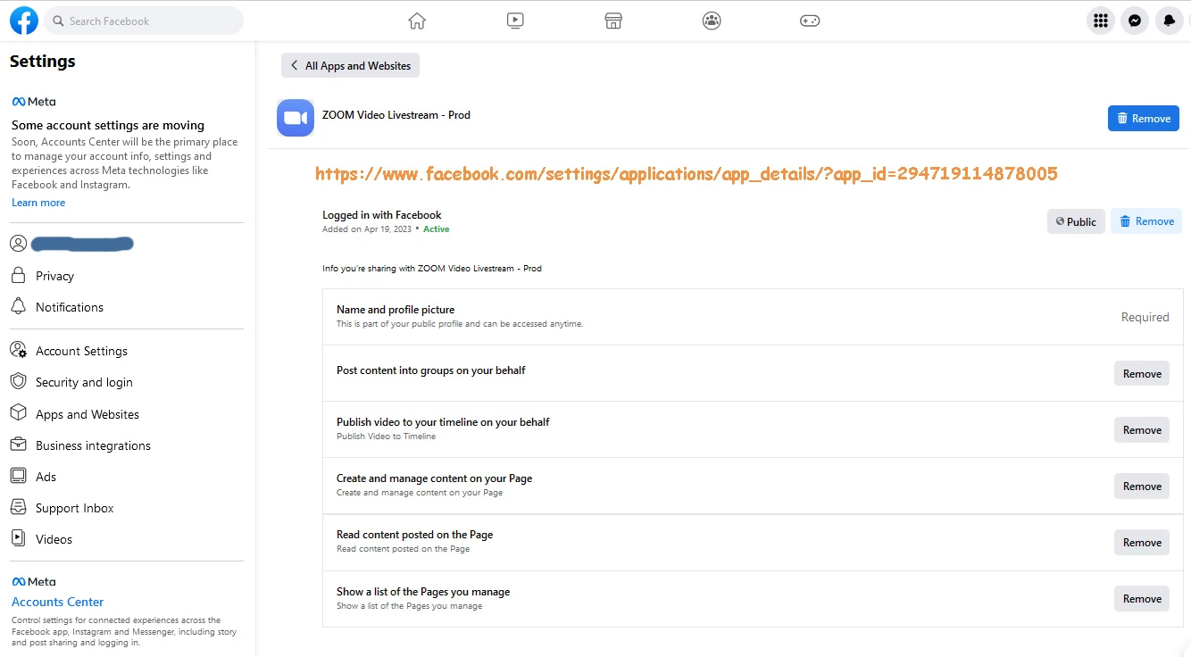The image size is (1191, 657).
Task: Click the search magnifier icon
Action: tap(58, 21)
